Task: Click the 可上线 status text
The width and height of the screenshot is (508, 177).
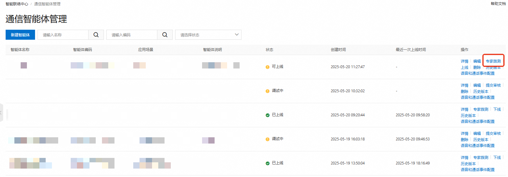Action: [277, 67]
